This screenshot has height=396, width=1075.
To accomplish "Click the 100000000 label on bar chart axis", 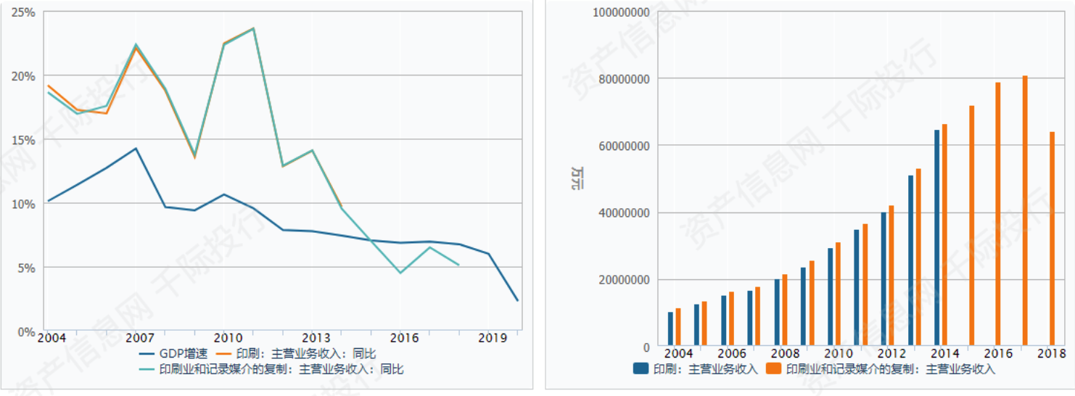I will [622, 12].
